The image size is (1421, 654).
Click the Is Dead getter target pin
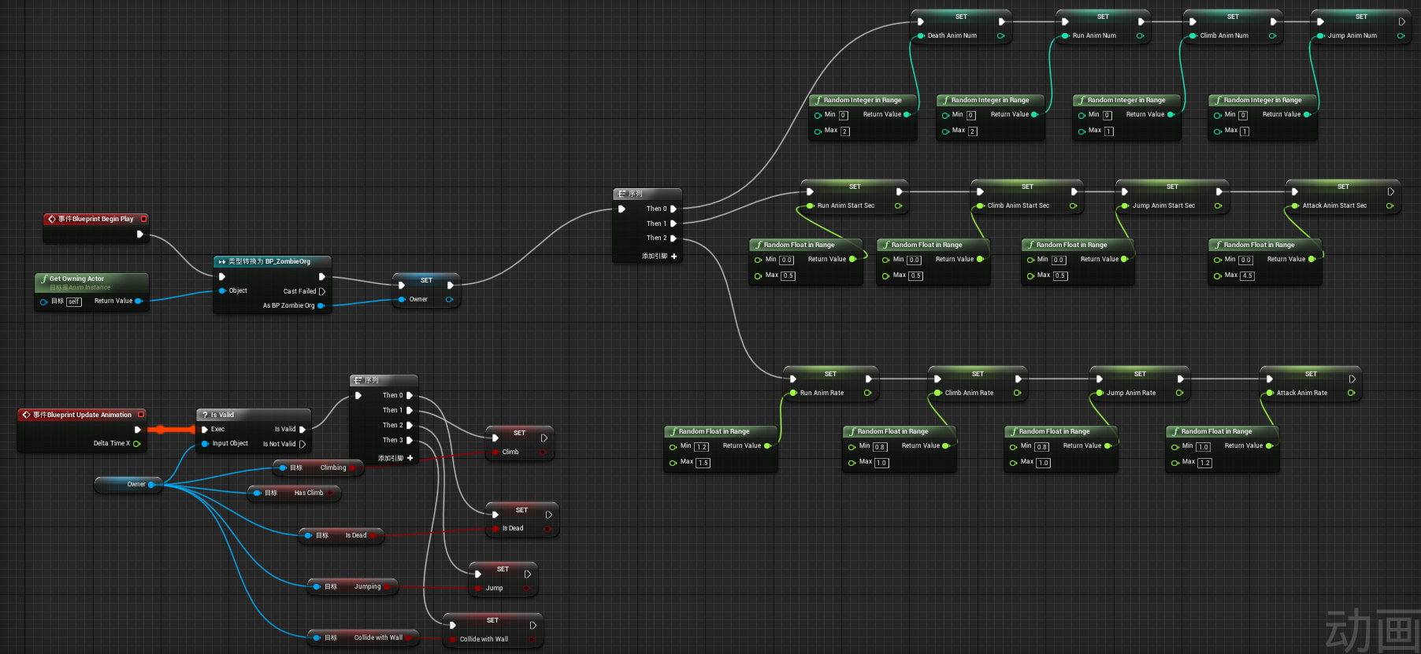[309, 535]
